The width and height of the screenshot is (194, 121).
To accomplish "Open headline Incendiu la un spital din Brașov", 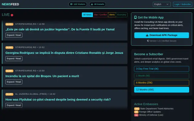I will click(42, 76).
